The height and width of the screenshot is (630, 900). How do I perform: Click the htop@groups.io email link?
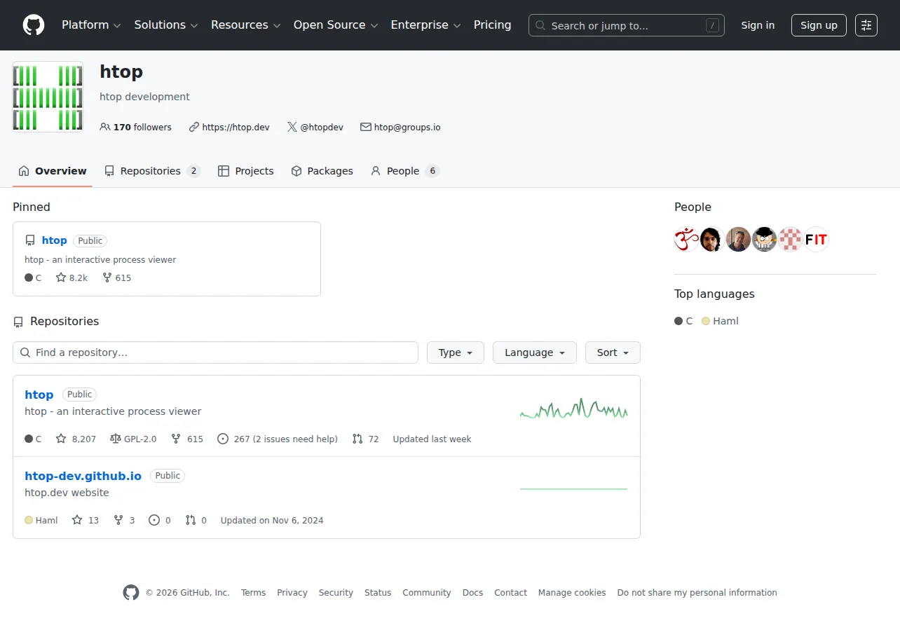[407, 128]
